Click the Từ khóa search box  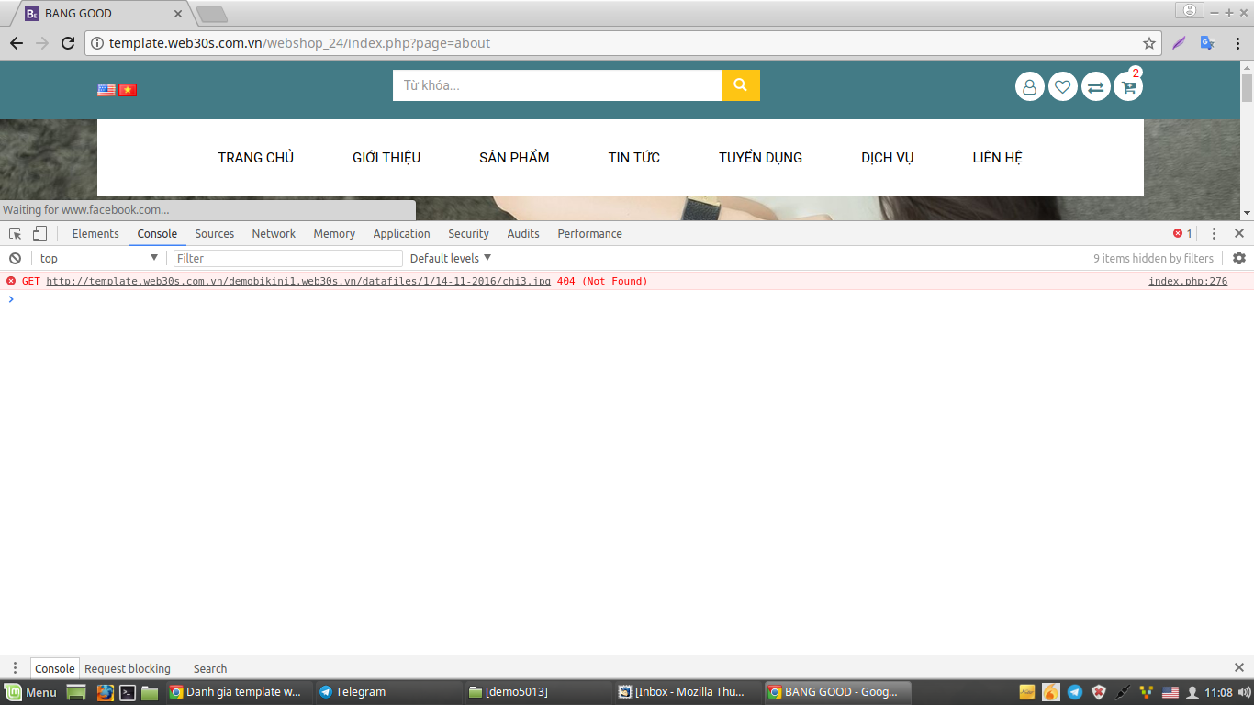pos(557,85)
